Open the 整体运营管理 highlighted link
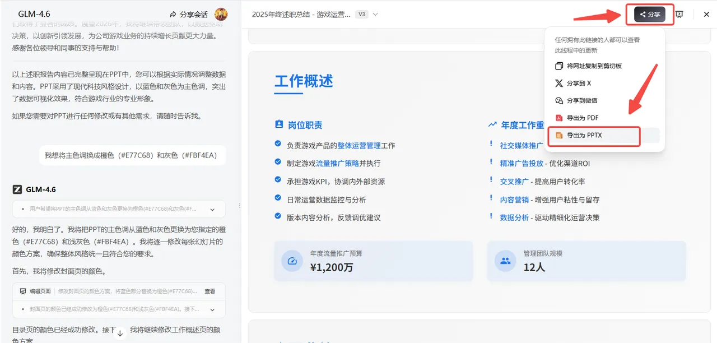The width and height of the screenshot is (717, 343). (359, 145)
